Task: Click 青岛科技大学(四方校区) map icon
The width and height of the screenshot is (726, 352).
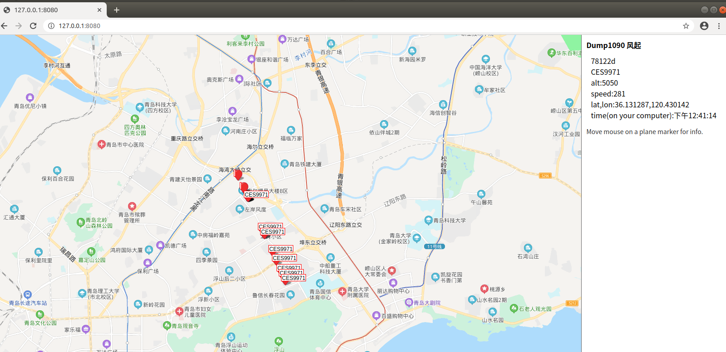Action: pyautogui.click(x=140, y=107)
